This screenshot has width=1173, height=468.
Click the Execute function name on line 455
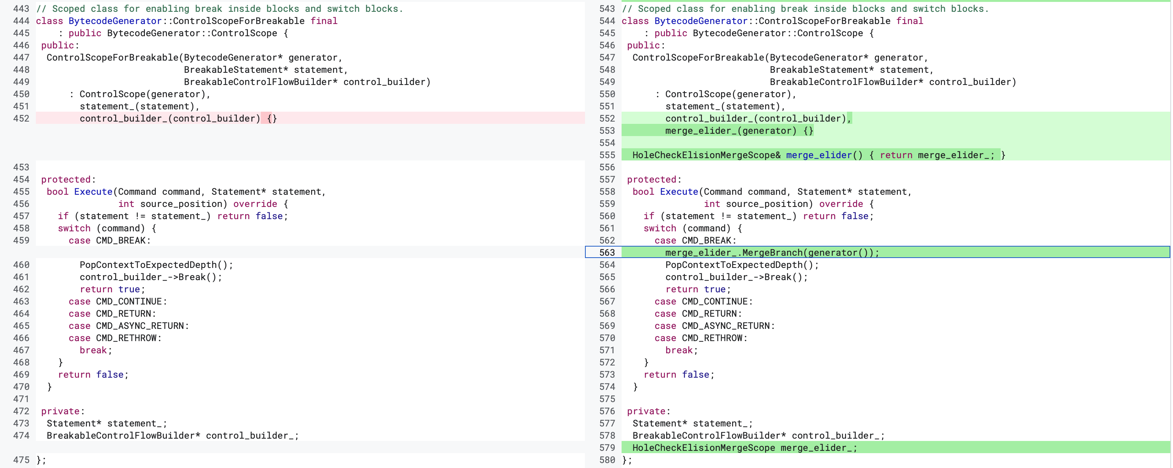click(93, 192)
